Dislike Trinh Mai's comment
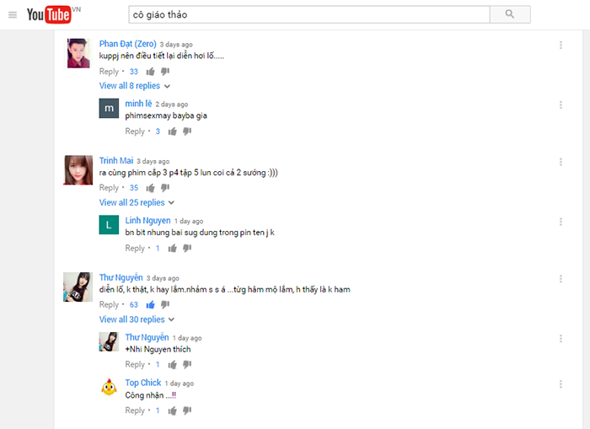The image size is (590, 429). click(x=165, y=188)
